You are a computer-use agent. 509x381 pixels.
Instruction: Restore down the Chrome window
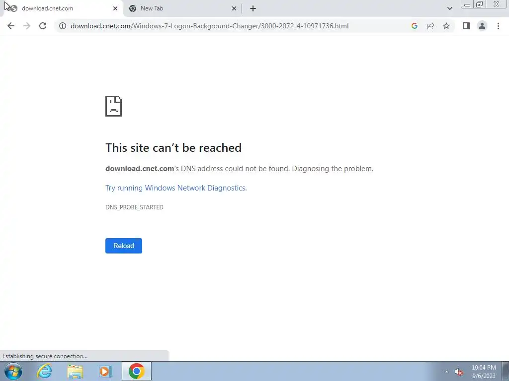point(480,4)
